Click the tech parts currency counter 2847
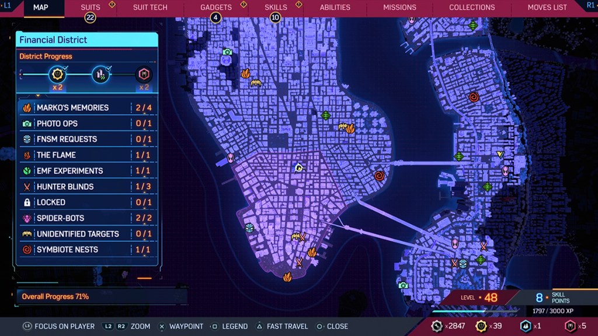Screen dimensions: 598x336 448,326
